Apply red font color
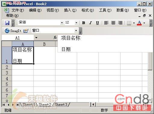The height and width of the screenshot is (114, 154). pyautogui.click(x=139, y=23)
